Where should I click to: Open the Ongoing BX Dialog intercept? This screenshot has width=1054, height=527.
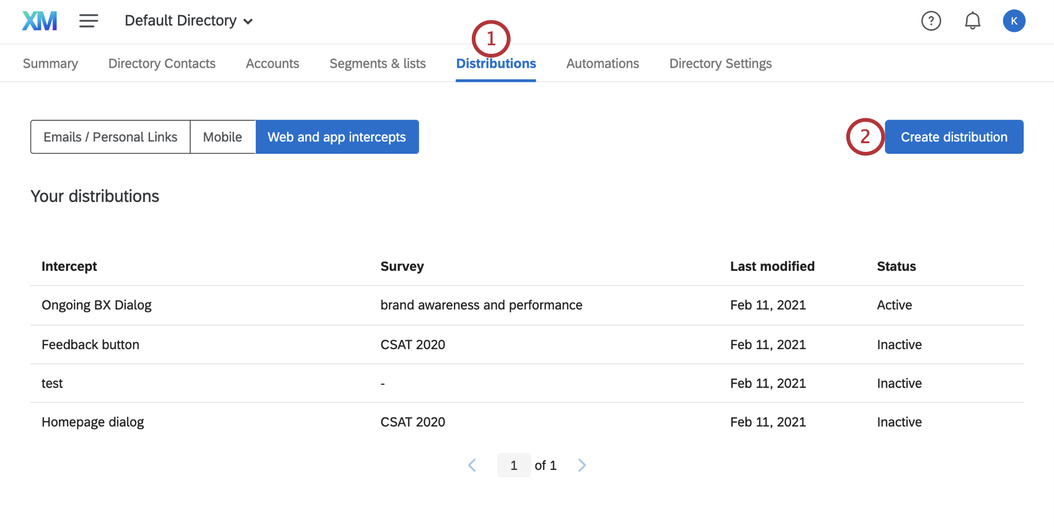pyautogui.click(x=97, y=305)
